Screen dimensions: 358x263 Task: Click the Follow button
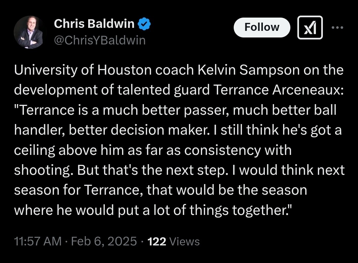[262, 27]
